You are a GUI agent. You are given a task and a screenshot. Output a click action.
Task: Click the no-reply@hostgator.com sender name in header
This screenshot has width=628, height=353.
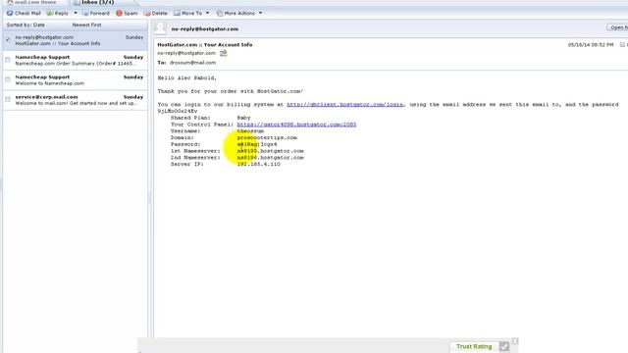pyautogui.click(x=205, y=28)
